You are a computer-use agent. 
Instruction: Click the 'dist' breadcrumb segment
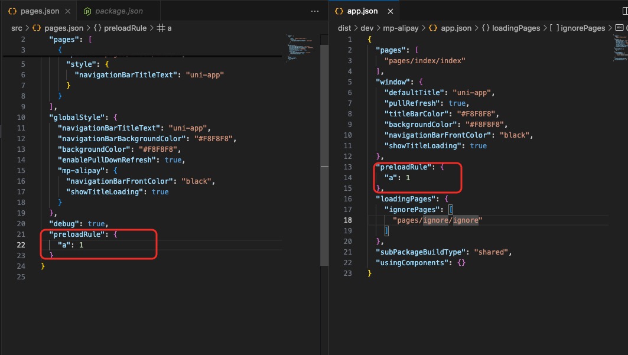coord(344,28)
